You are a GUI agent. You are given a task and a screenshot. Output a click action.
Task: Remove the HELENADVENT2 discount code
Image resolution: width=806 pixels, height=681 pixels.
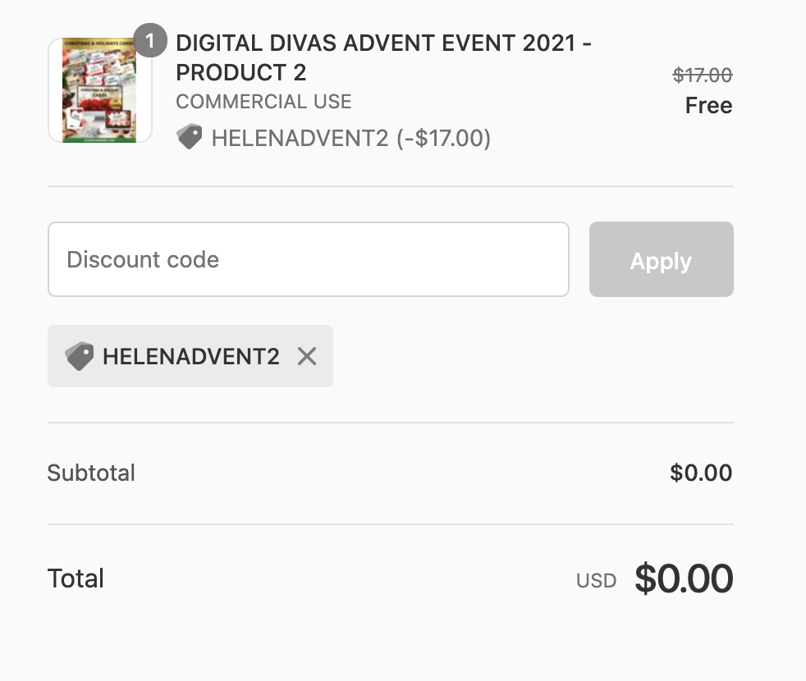tap(307, 356)
